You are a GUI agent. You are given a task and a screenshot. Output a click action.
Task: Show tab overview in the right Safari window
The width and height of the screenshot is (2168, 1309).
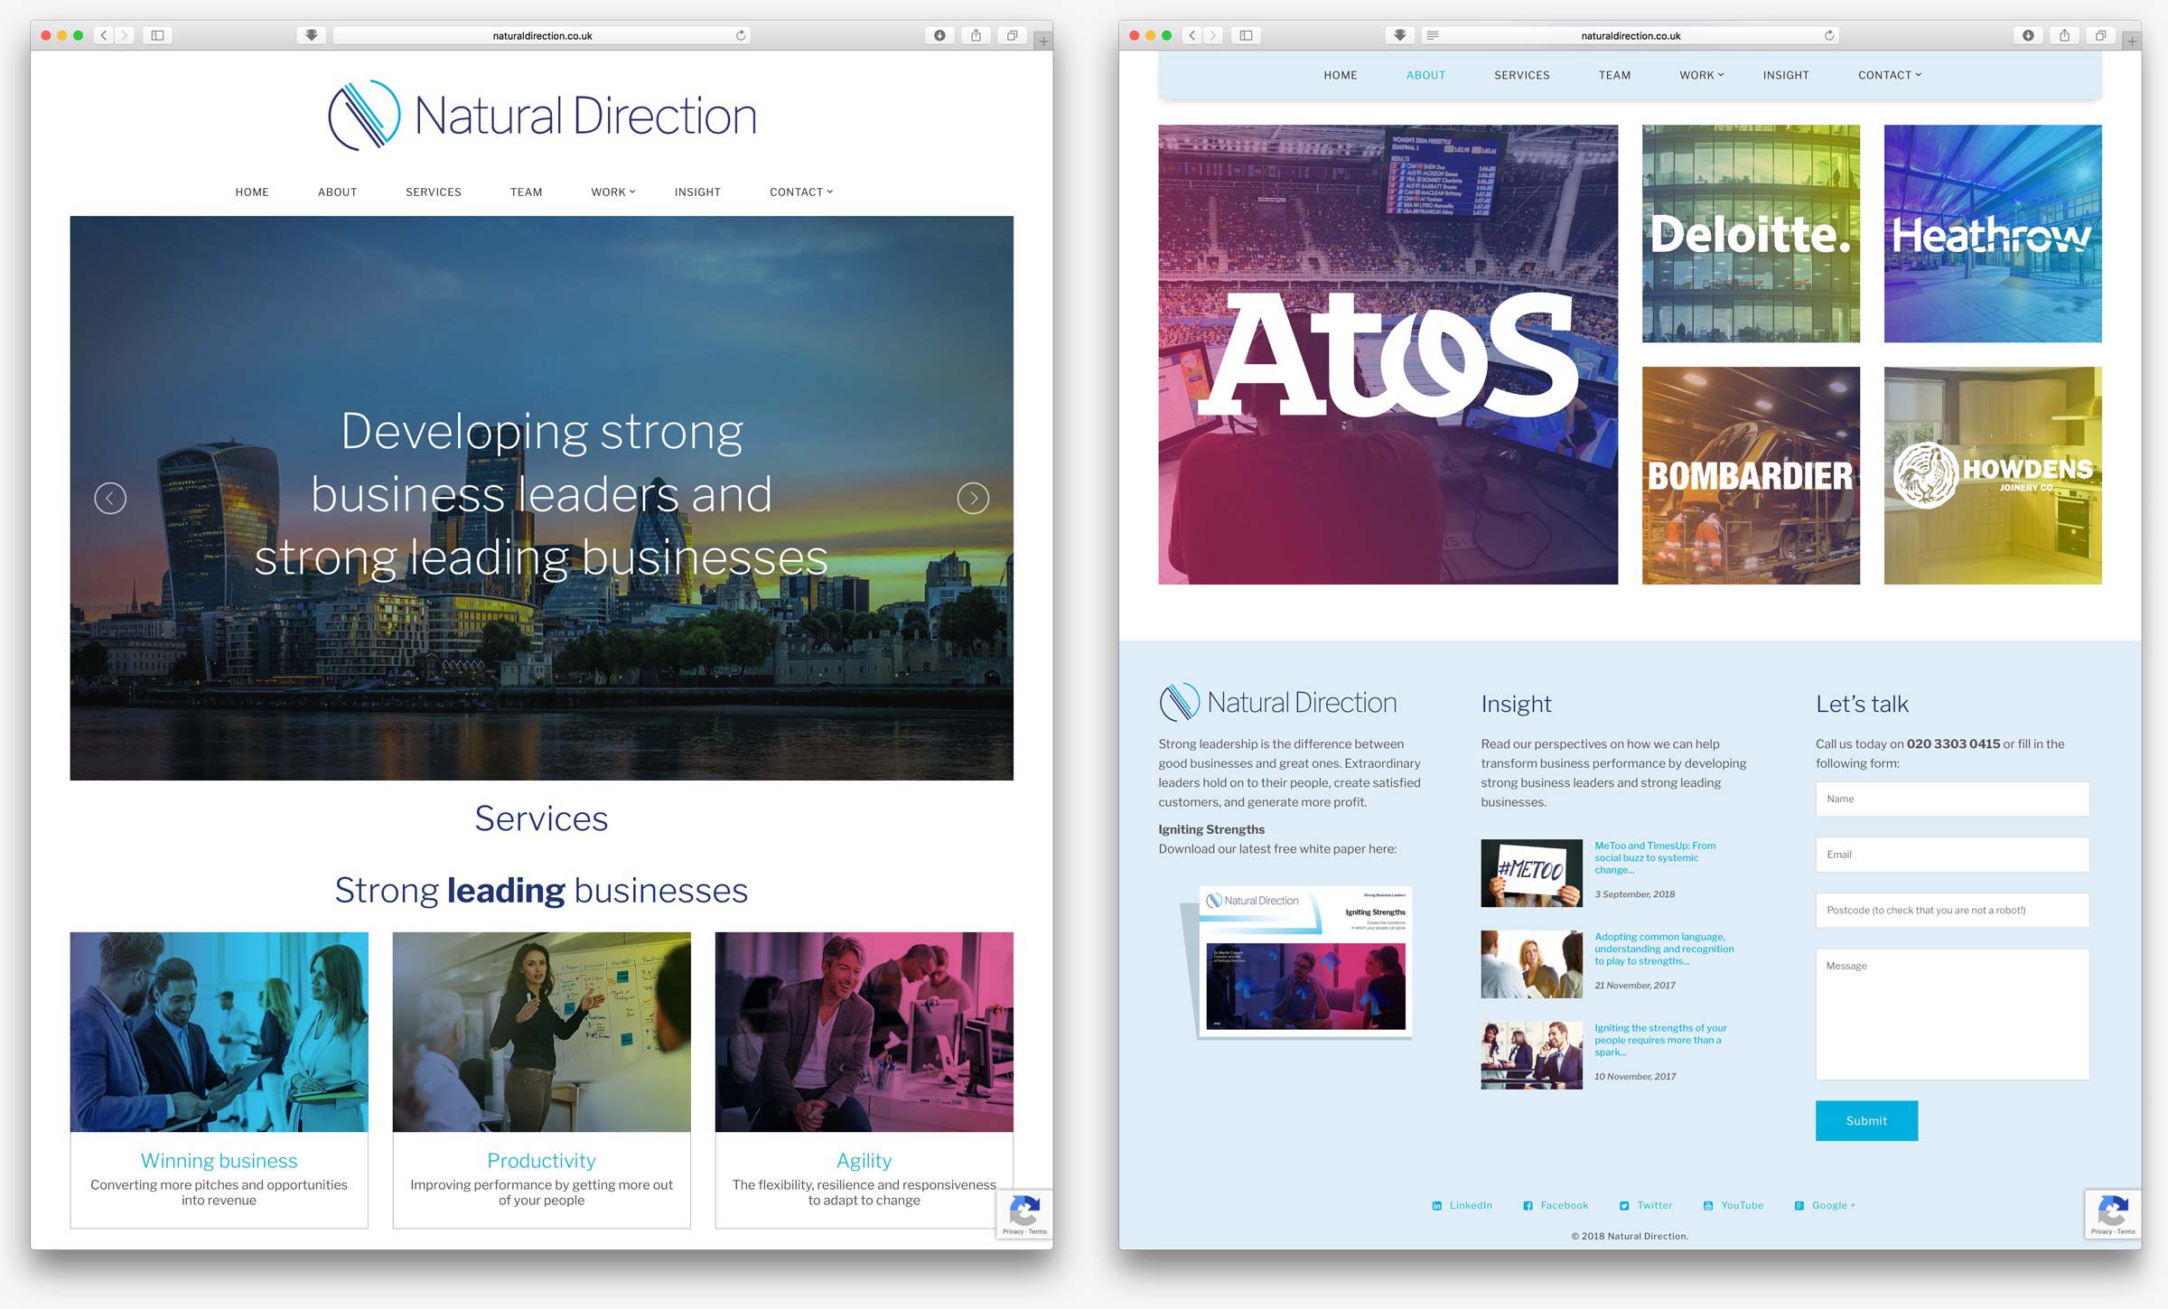pos(2100,35)
